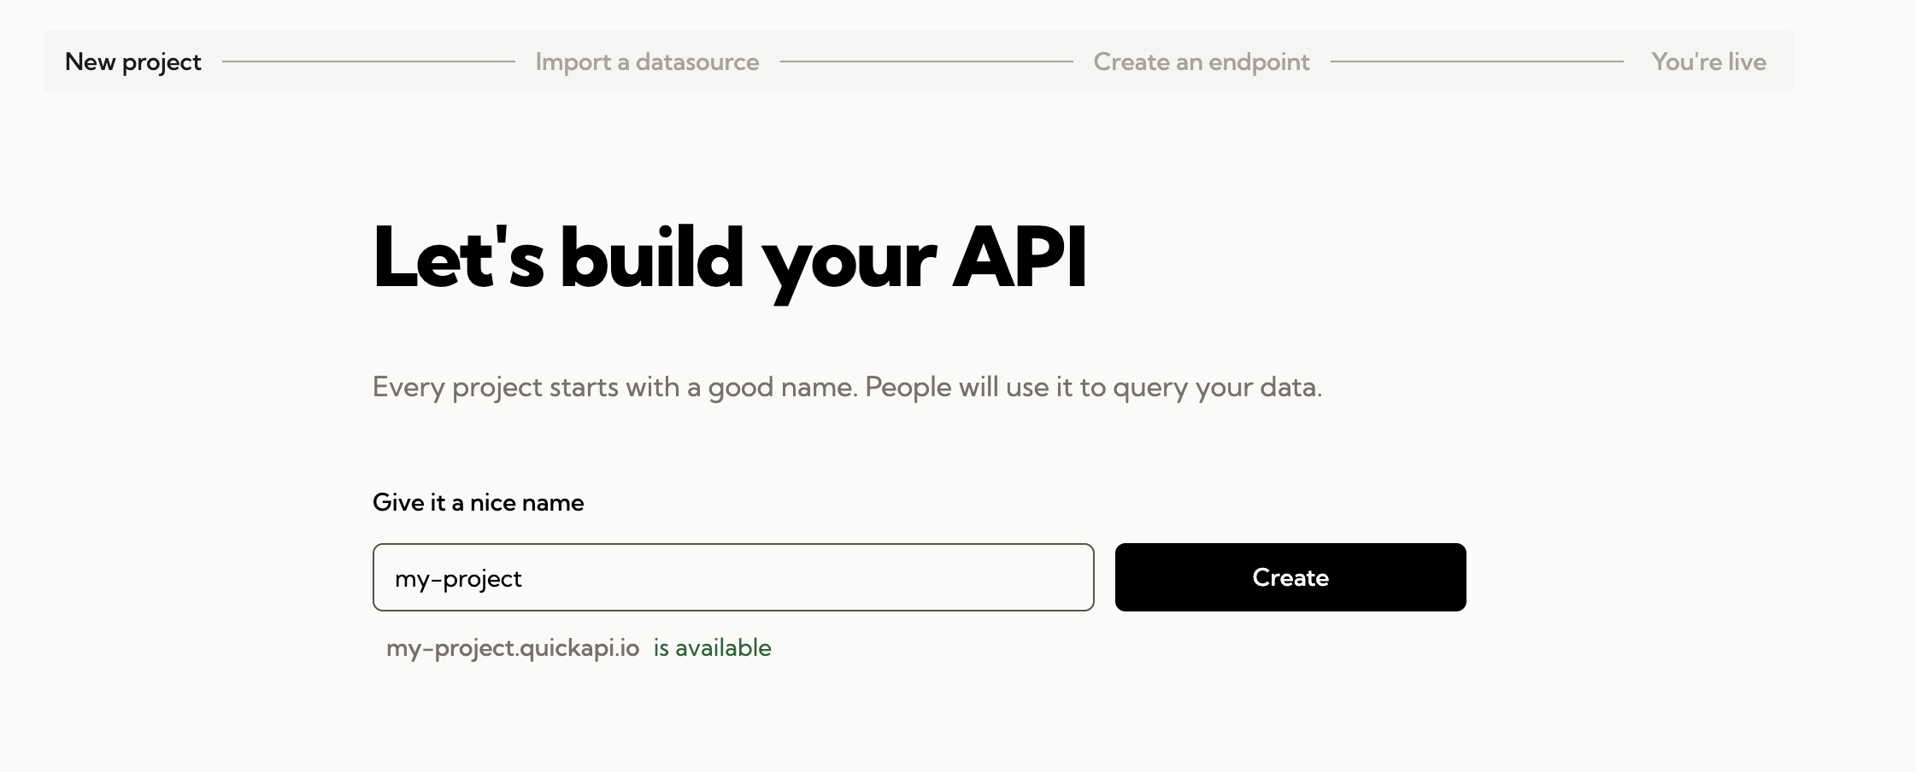Screen dimensions: 1916x772
Task: Click the word 'datasource' in the step bar
Action: click(x=697, y=61)
